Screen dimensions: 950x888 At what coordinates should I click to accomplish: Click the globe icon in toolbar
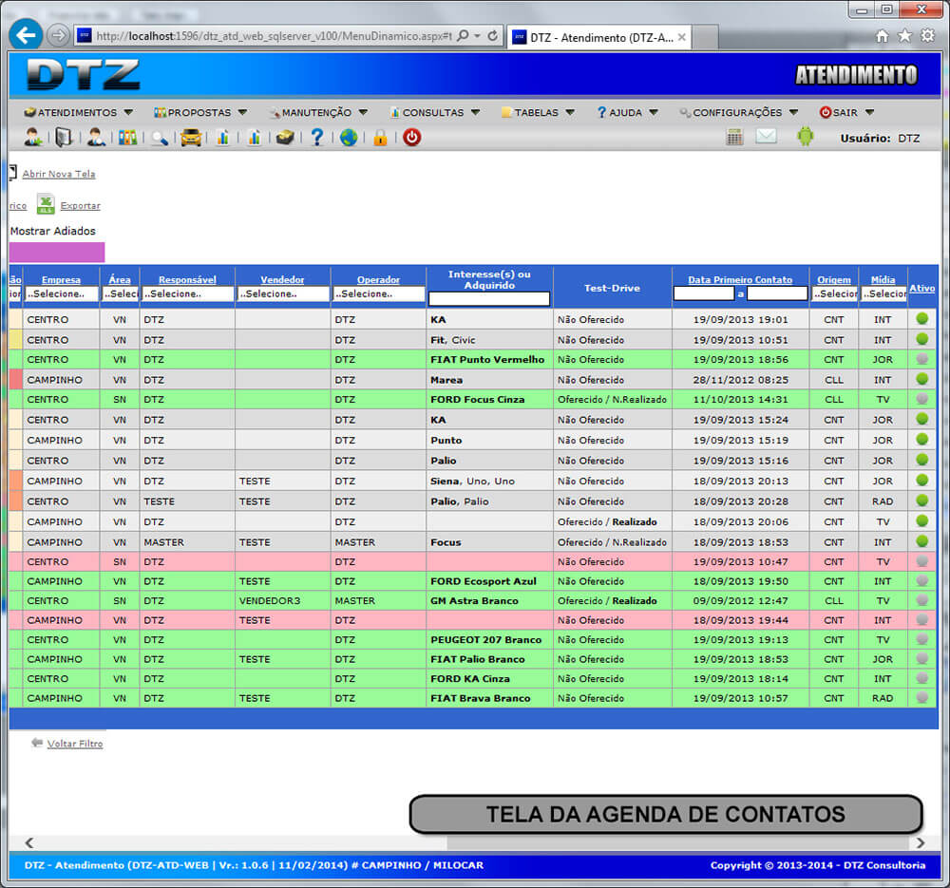(349, 138)
